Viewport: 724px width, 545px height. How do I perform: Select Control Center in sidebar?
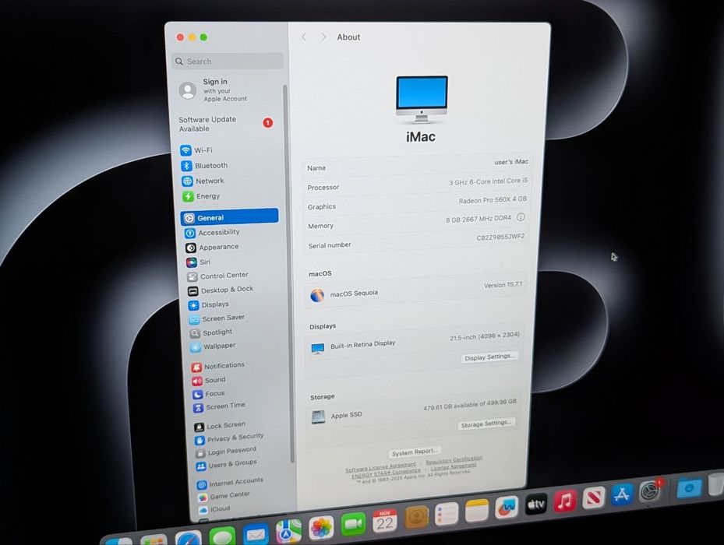[x=218, y=276]
